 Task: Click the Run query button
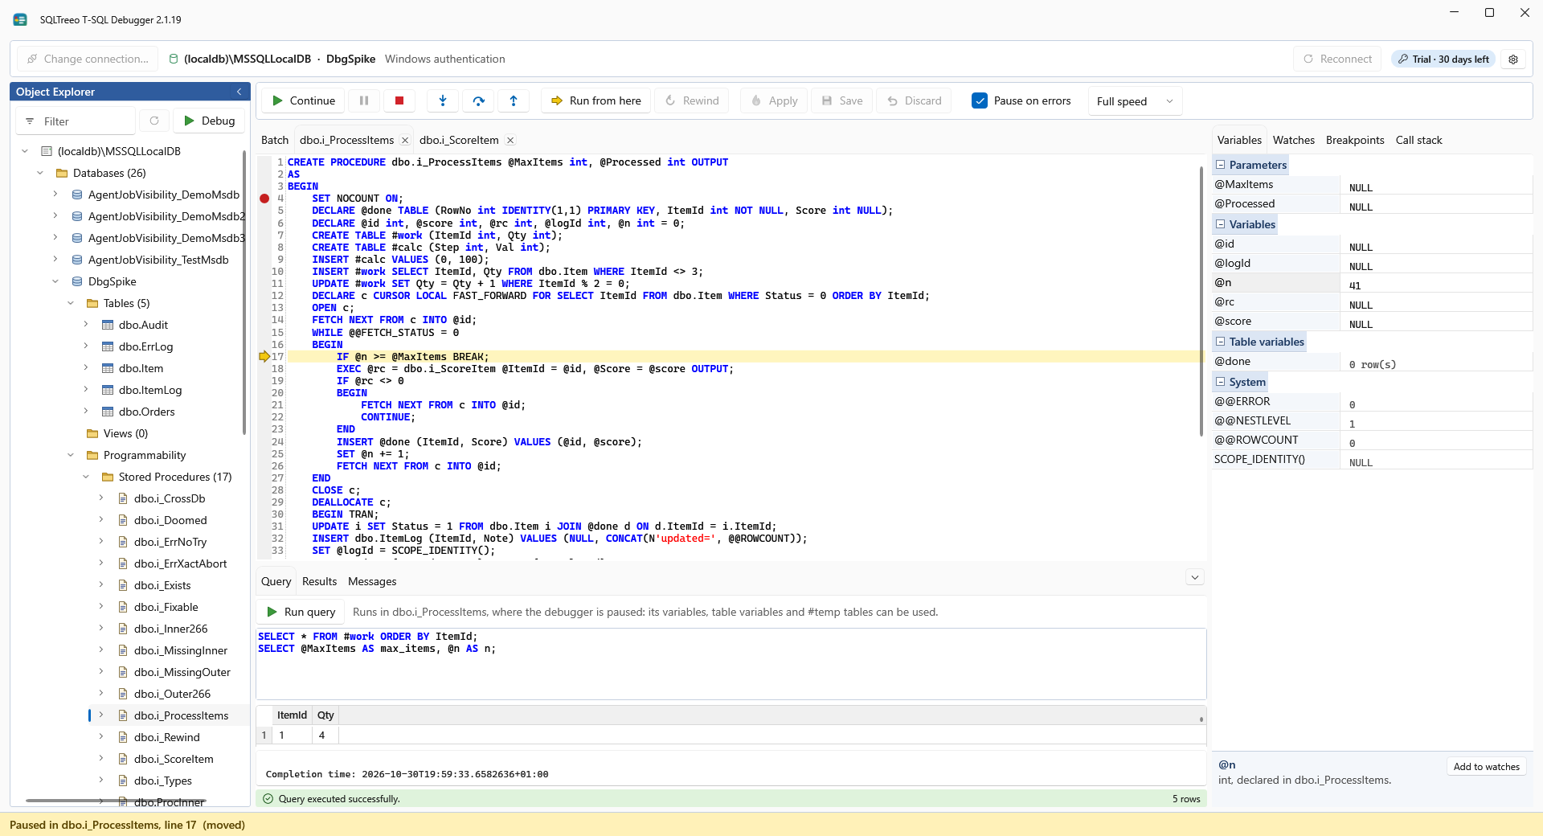[x=301, y=612]
